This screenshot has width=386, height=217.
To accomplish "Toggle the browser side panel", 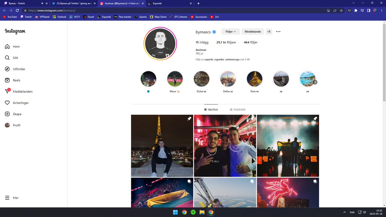I will [x=369, y=10].
